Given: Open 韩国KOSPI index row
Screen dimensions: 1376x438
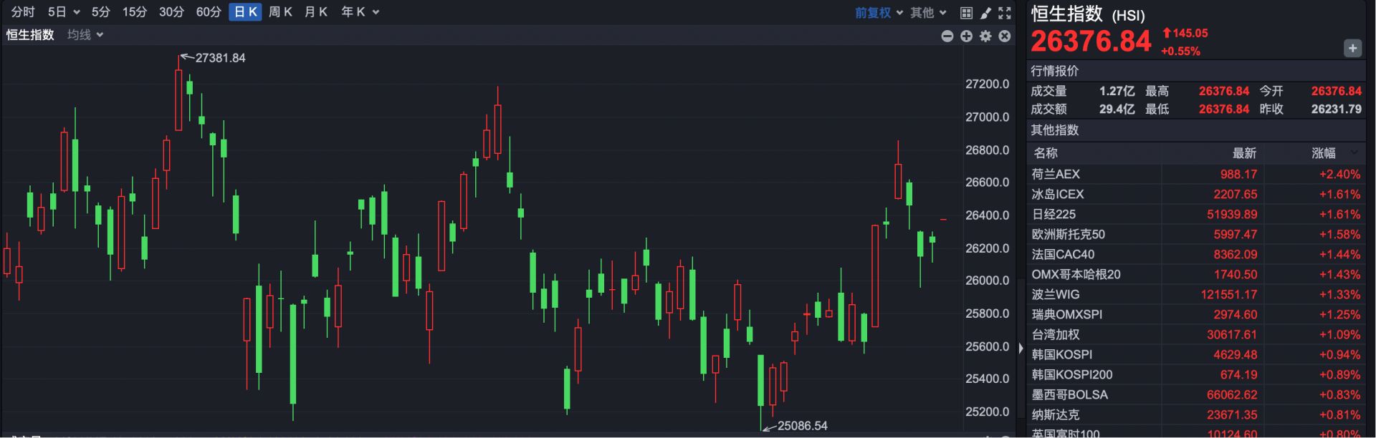Looking at the screenshot, I should click(x=1061, y=354).
